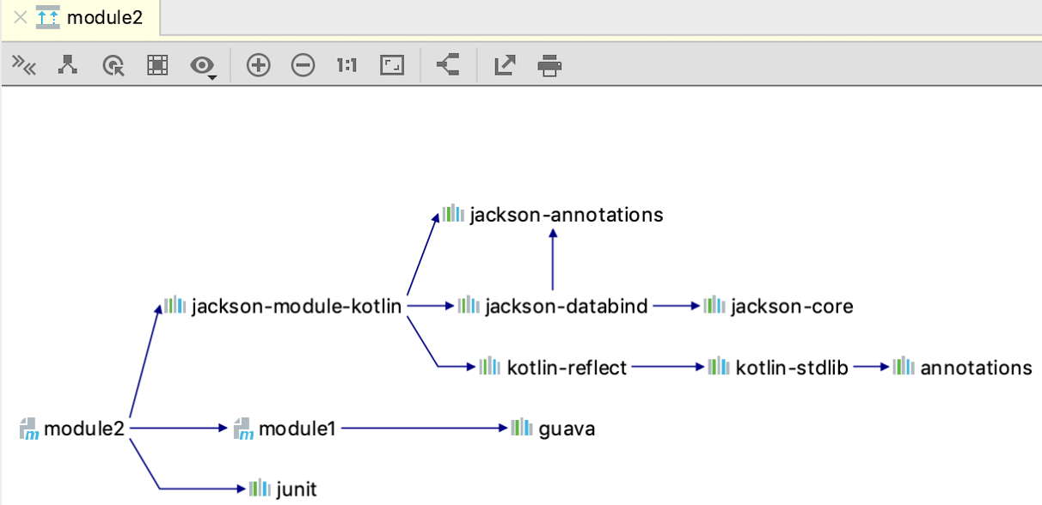This screenshot has height=505, width=1042.
Task: Zoom in with the plus icon
Action: click(259, 65)
